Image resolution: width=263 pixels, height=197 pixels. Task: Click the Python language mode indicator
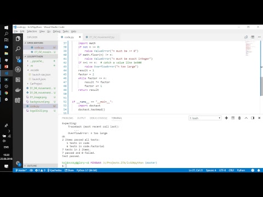[241, 170]
